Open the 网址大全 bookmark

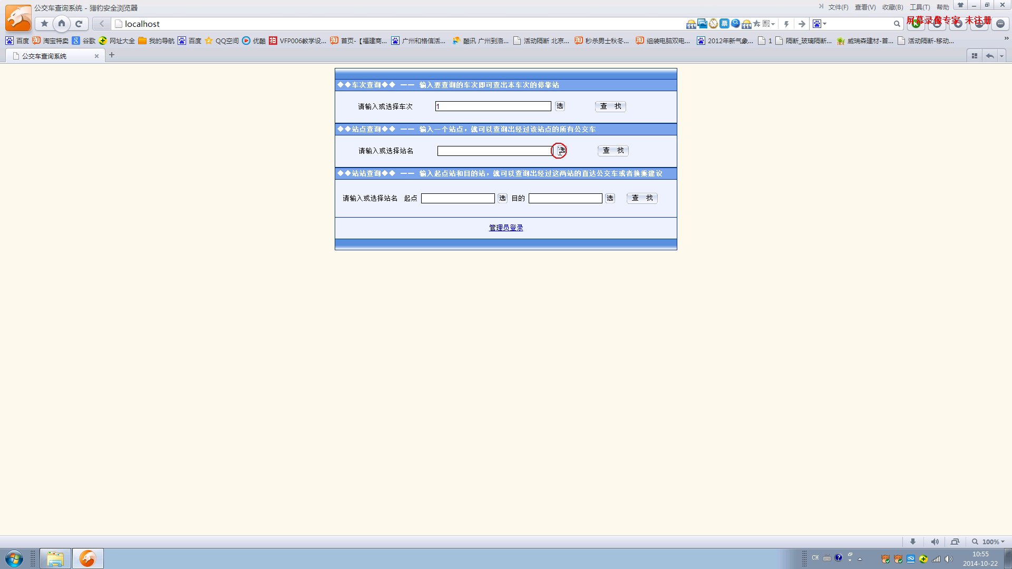click(x=117, y=41)
